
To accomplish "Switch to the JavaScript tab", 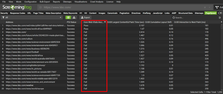I will [158, 13].
